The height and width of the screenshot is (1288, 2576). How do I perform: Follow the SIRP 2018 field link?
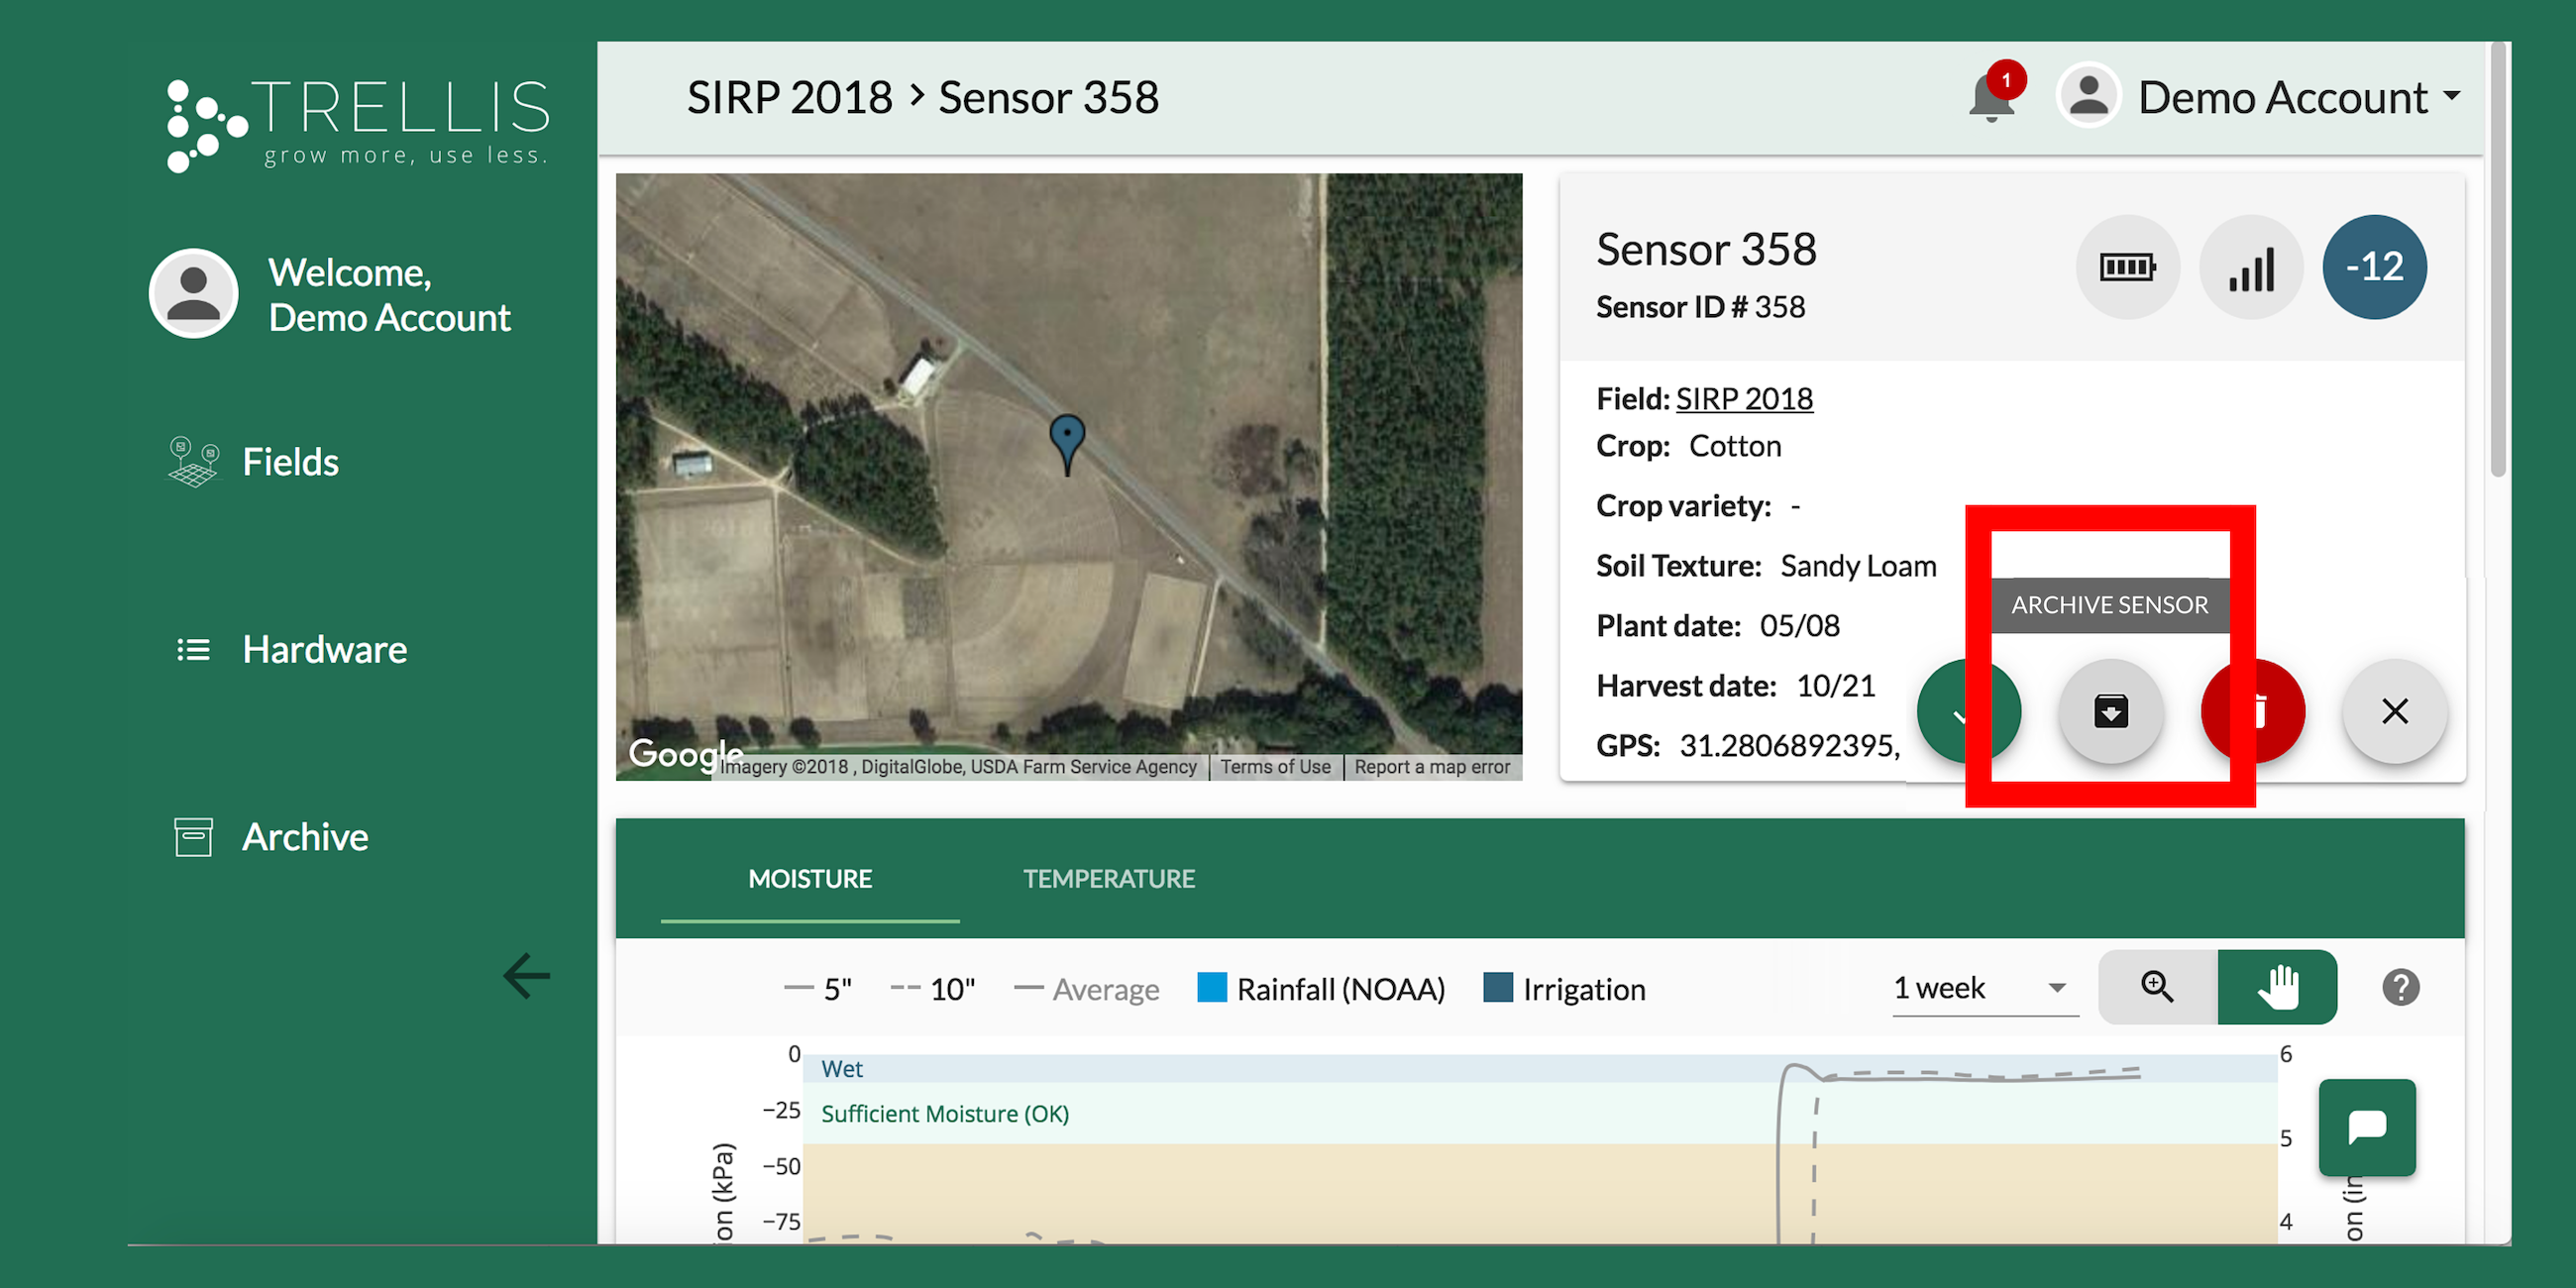(1744, 399)
